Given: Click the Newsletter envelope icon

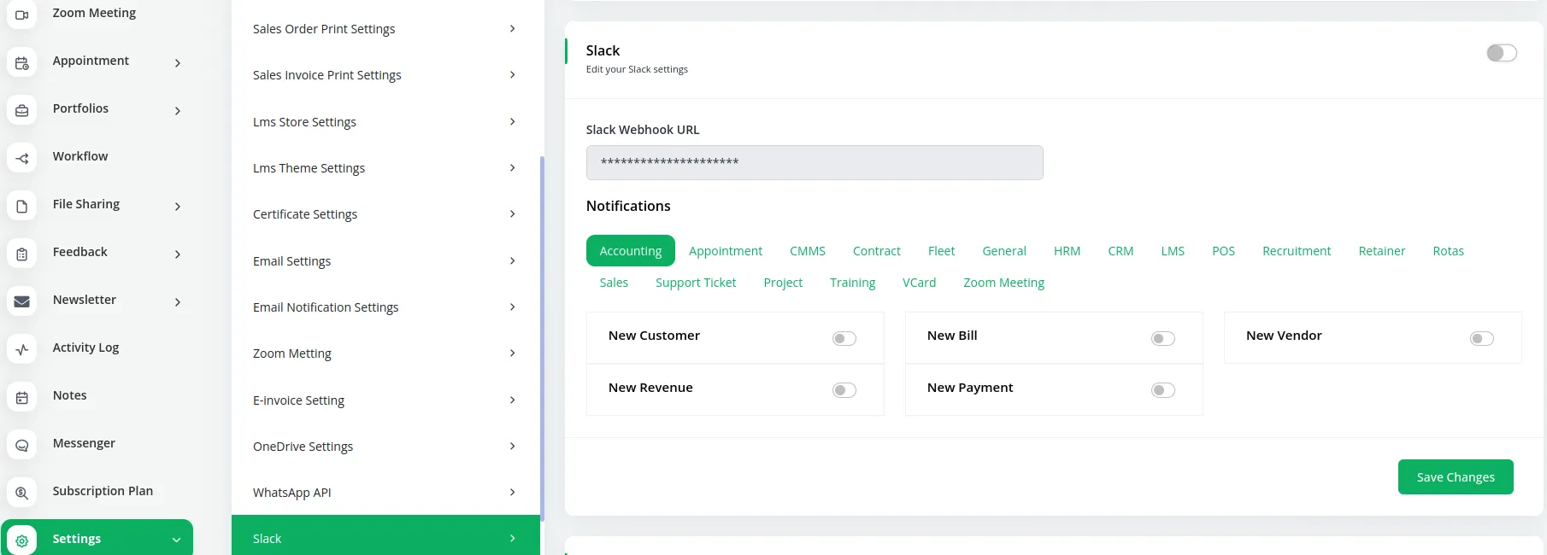Looking at the screenshot, I should tap(22, 302).
